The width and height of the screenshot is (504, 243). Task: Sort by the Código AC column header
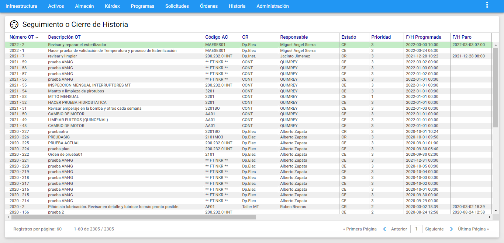pos(217,37)
